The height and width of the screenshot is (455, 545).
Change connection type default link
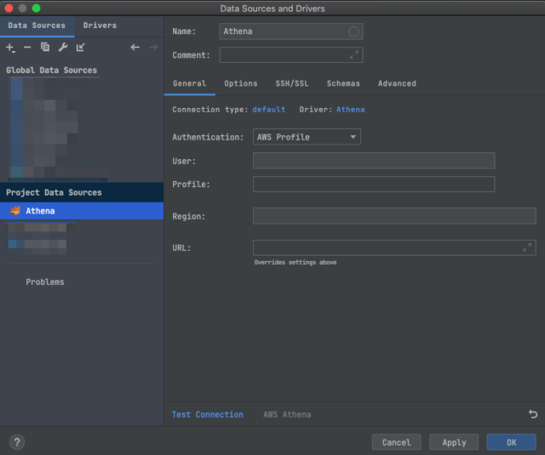click(x=269, y=110)
